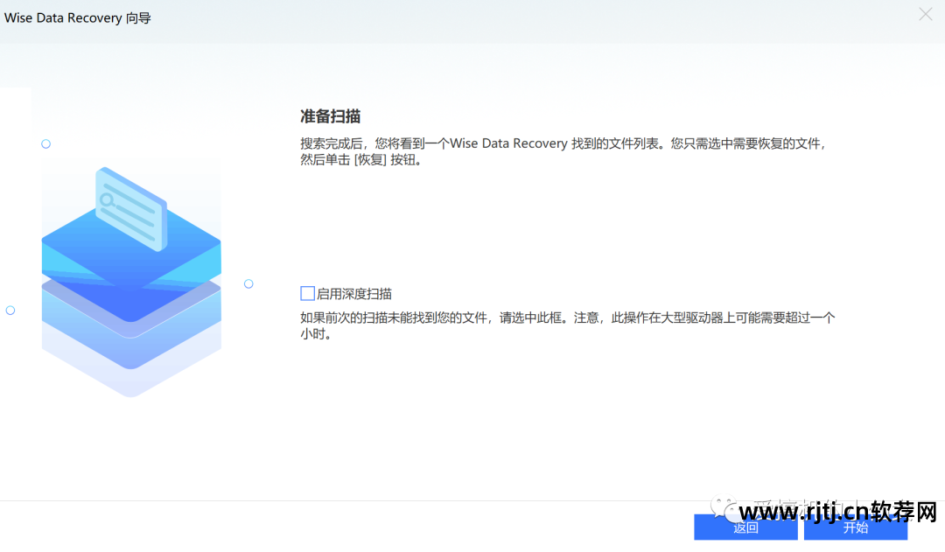Close the wizard with the X button
This screenshot has height=552, width=945.
click(x=926, y=14)
